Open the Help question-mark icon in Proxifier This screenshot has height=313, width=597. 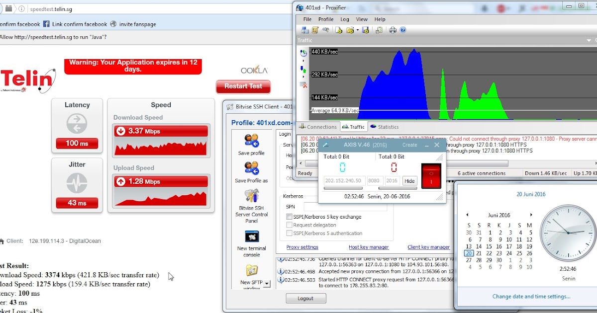click(x=403, y=30)
